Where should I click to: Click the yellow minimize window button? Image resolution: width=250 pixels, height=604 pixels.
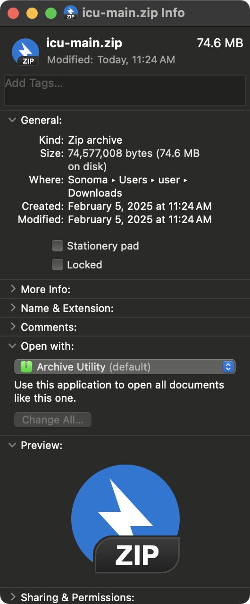[x=32, y=13]
